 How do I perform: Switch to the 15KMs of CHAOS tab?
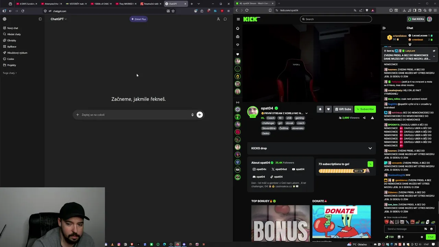(101, 4)
